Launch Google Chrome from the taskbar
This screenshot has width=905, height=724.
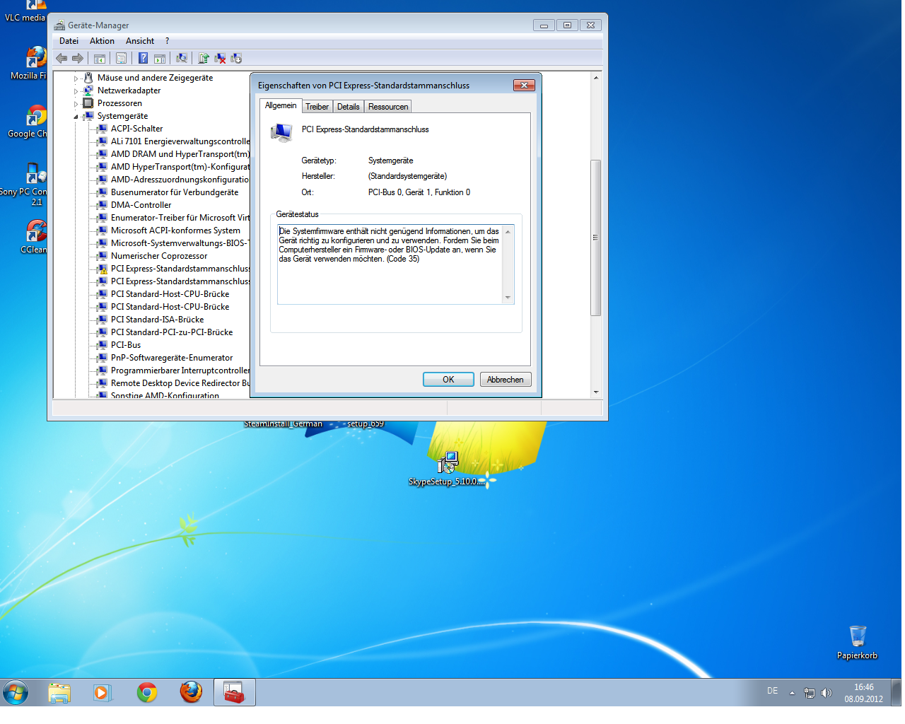tap(147, 693)
